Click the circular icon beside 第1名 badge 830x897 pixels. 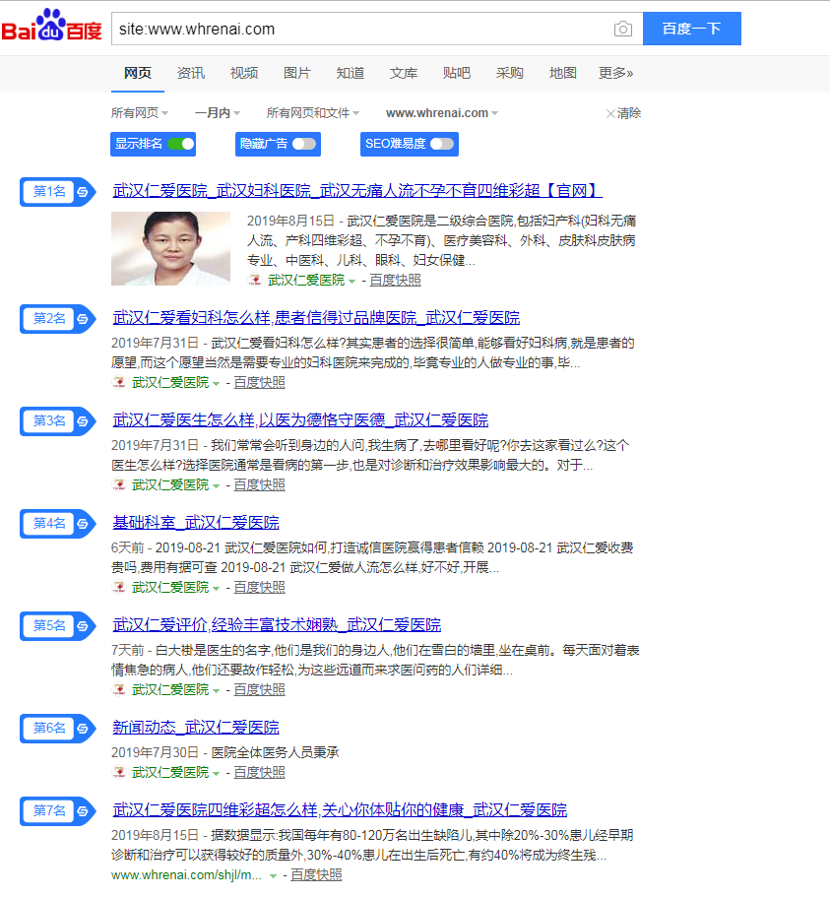83,192
